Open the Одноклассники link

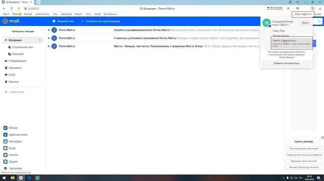coord(42,14)
